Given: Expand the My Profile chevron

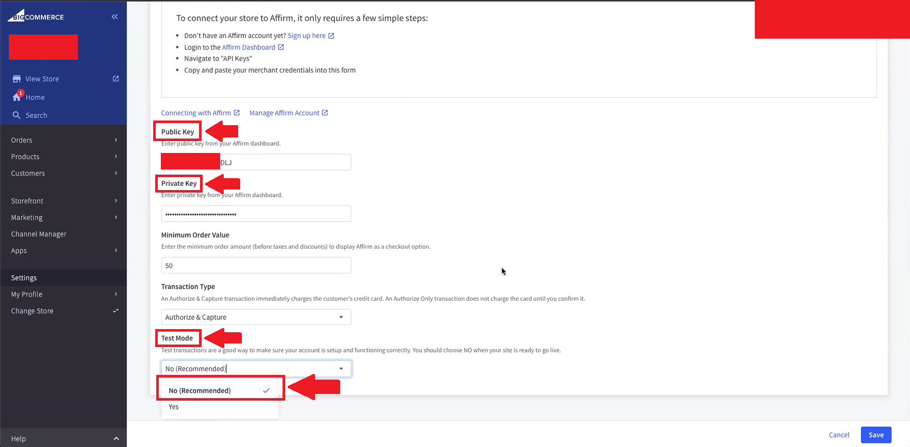Looking at the screenshot, I should (x=116, y=294).
